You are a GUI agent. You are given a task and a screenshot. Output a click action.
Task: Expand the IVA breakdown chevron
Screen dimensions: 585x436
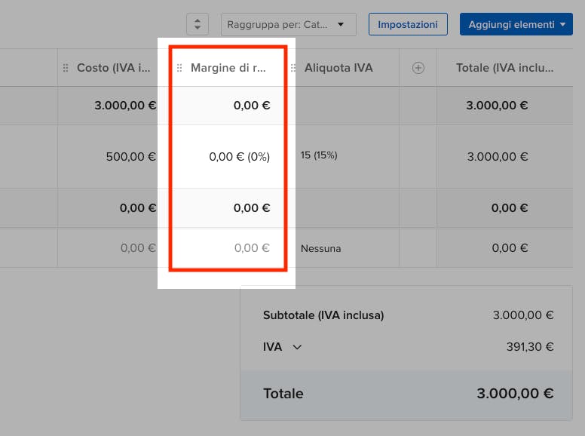(297, 347)
